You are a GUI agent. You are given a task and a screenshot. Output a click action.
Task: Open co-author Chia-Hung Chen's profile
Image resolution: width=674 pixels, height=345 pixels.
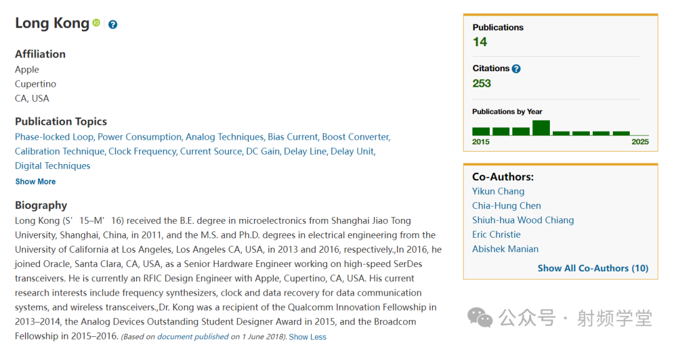506,206
